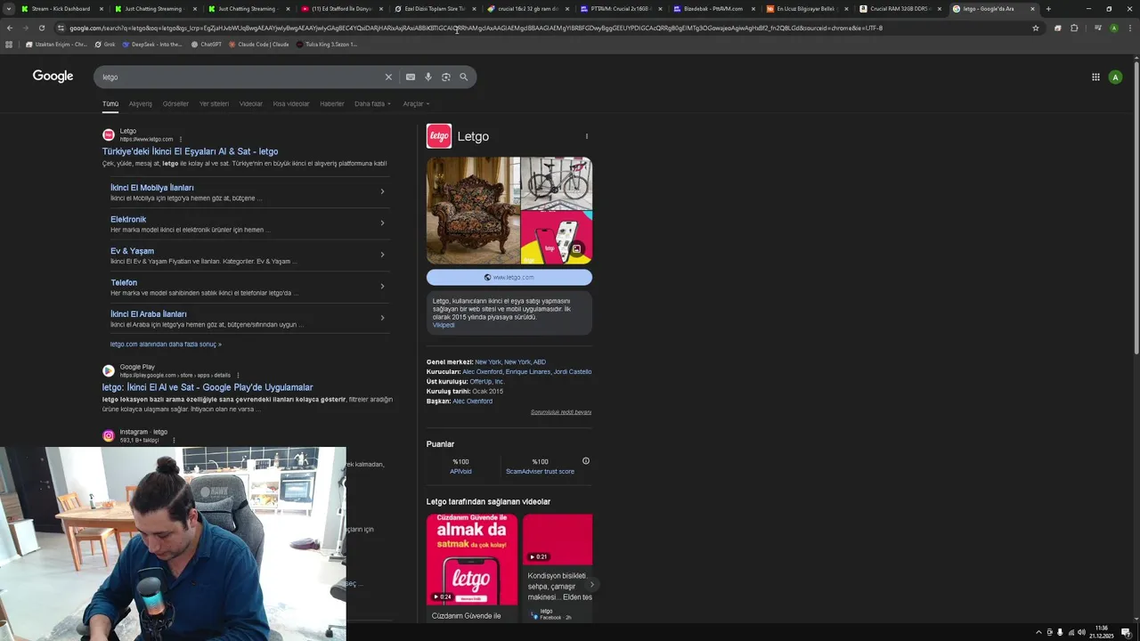
Task: Open more options for the Google Play result
Action: point(238,375)
